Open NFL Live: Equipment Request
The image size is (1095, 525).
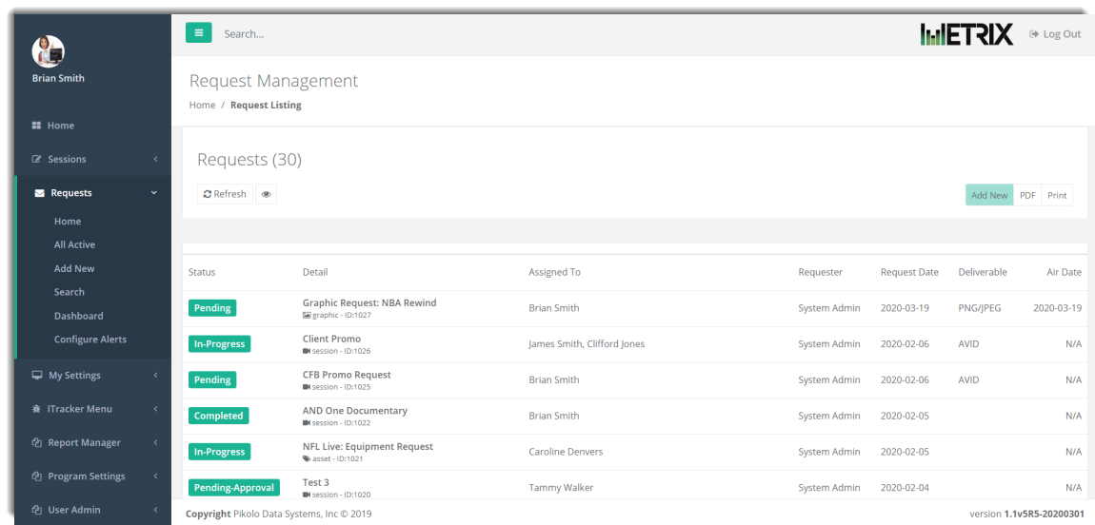(x=368, y=446)
